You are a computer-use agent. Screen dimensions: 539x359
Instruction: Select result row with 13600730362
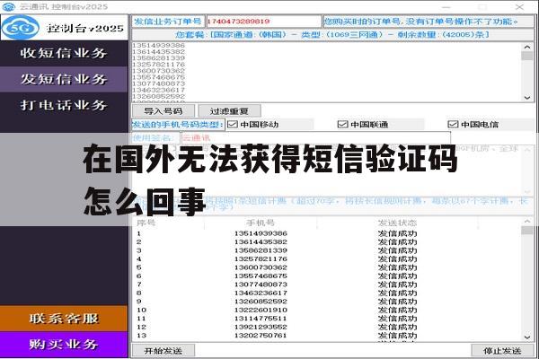tap(327, 267)
